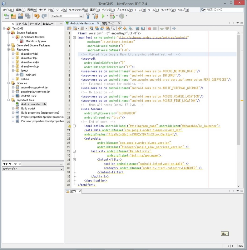Image resolution: width=247 pixels, height=250 pixels.
Task: Click the Next Bookmark icon in editor toolbar
Action: tap(125, 28)
